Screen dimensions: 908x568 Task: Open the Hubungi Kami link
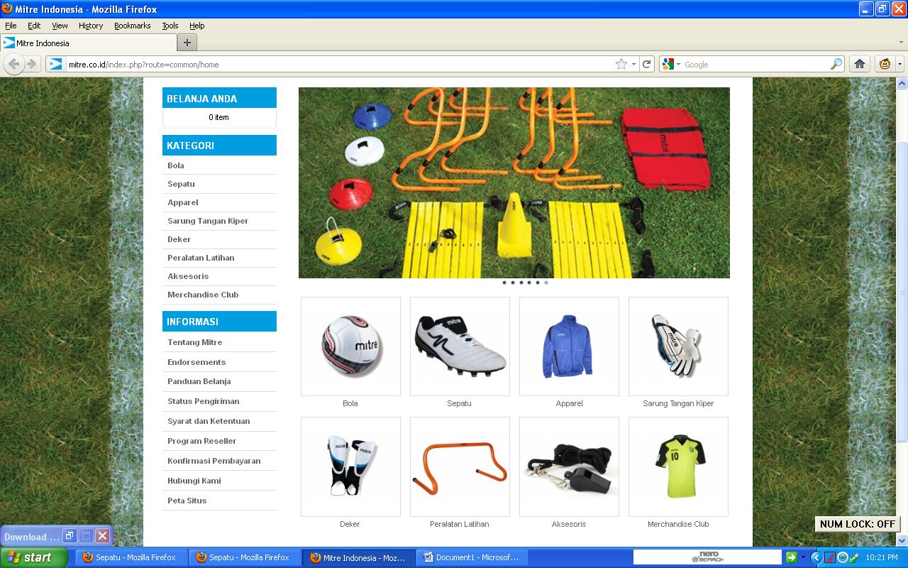[194, 481]
